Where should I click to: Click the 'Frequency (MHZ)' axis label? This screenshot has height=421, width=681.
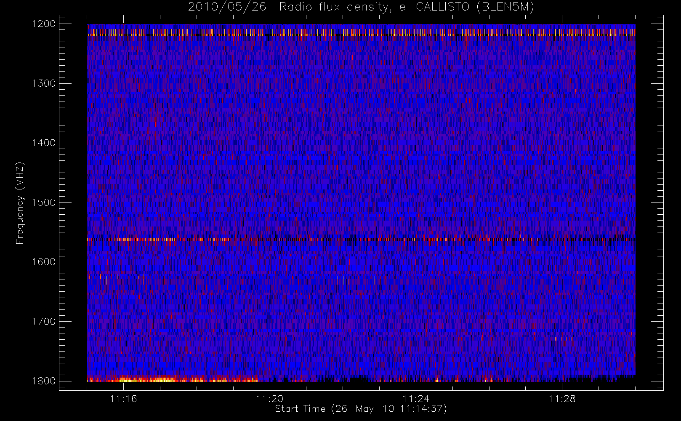point(19,203)
